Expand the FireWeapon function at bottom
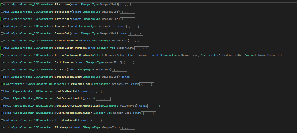The height and width of the screenshot is (133, 297). [2, 128]
